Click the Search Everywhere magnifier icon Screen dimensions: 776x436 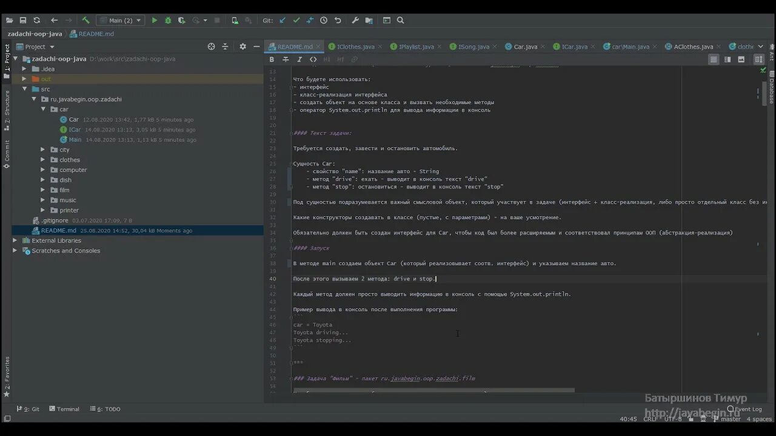click(x=400, y=21)
